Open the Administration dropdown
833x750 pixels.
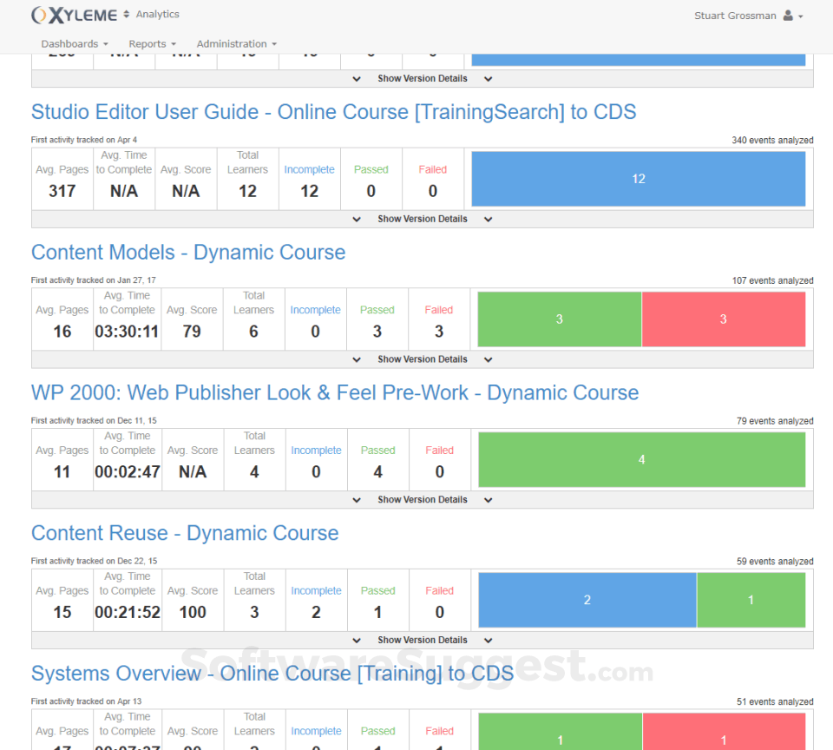point(236,43)
